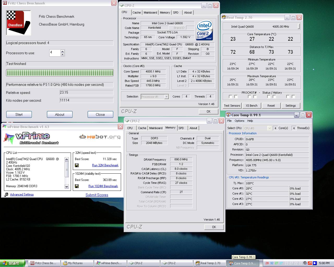Viewport: 334px width, 267px height.
Task: Click OK in the CPU-Z memory timings window
Action: 214,227
